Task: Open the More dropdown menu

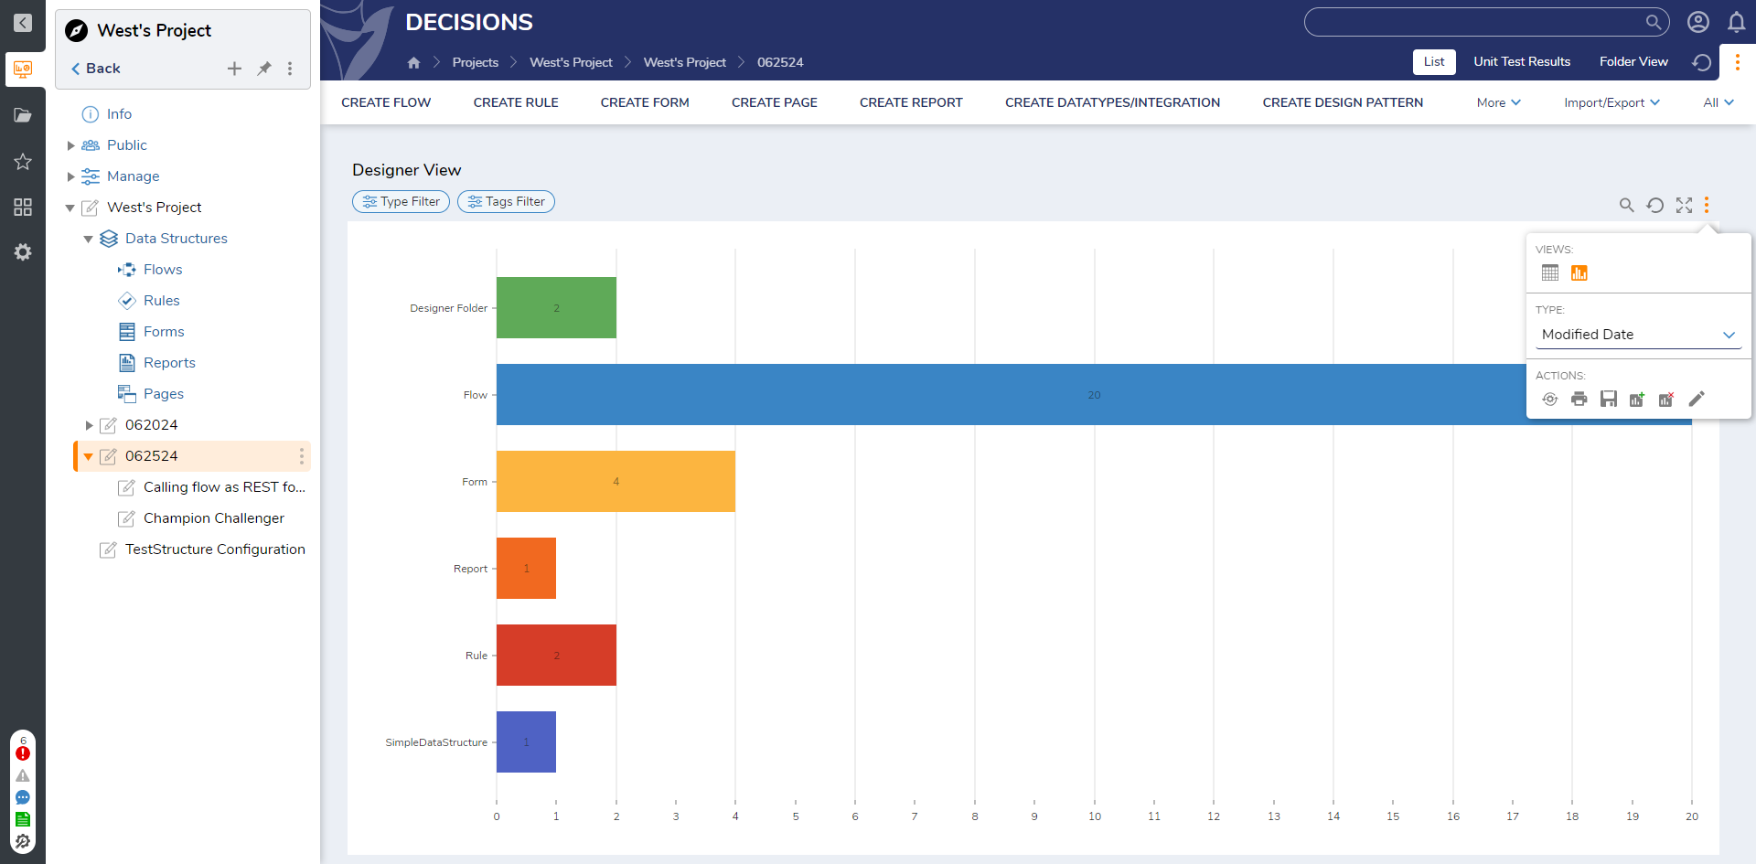Action: 1498,102
